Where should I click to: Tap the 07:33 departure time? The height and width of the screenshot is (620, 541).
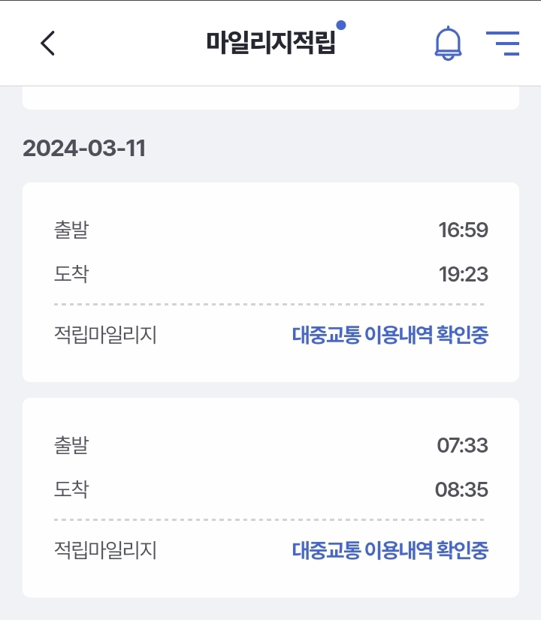462,446
